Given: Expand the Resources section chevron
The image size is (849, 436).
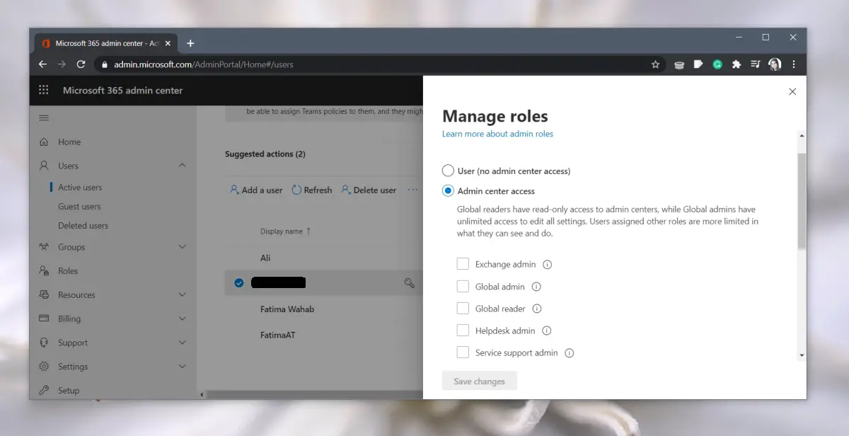Looking at the screenshot, I should pyautogui.click(x=182, y=294).
